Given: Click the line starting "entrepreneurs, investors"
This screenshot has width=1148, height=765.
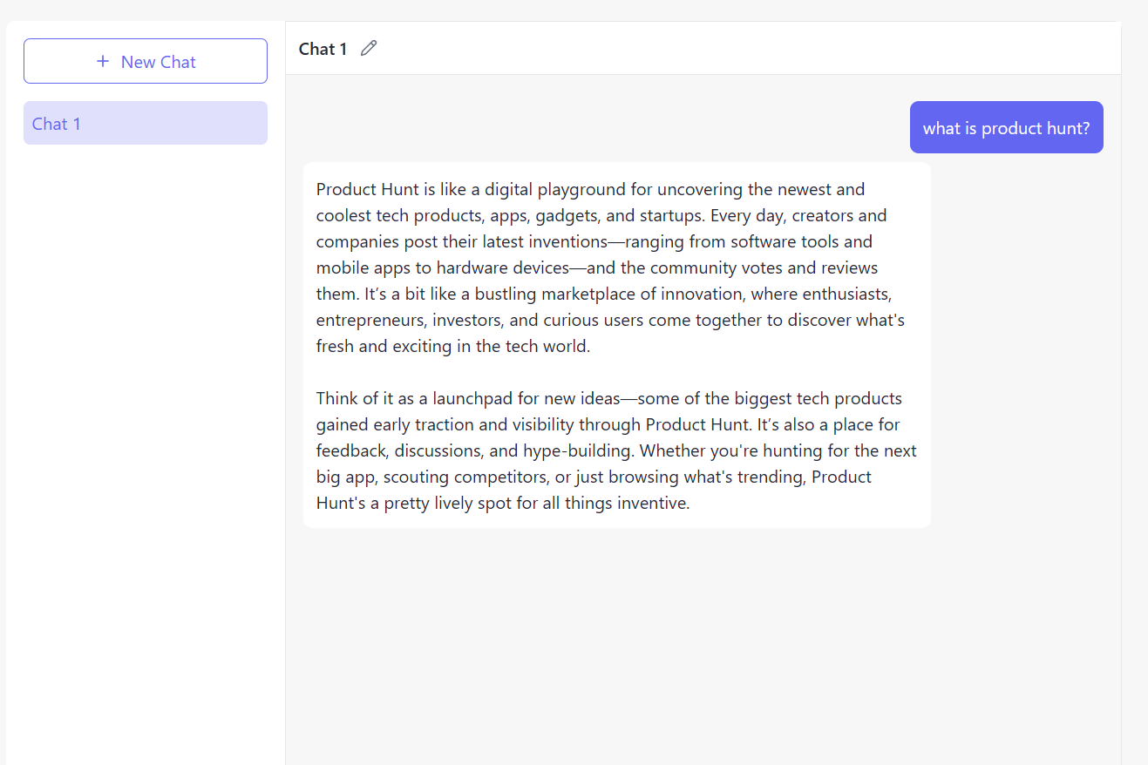Looking at the screenshot, I should click(x=610, y=320).
